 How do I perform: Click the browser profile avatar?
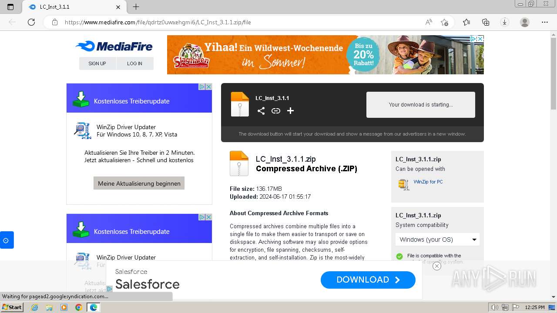525,22
